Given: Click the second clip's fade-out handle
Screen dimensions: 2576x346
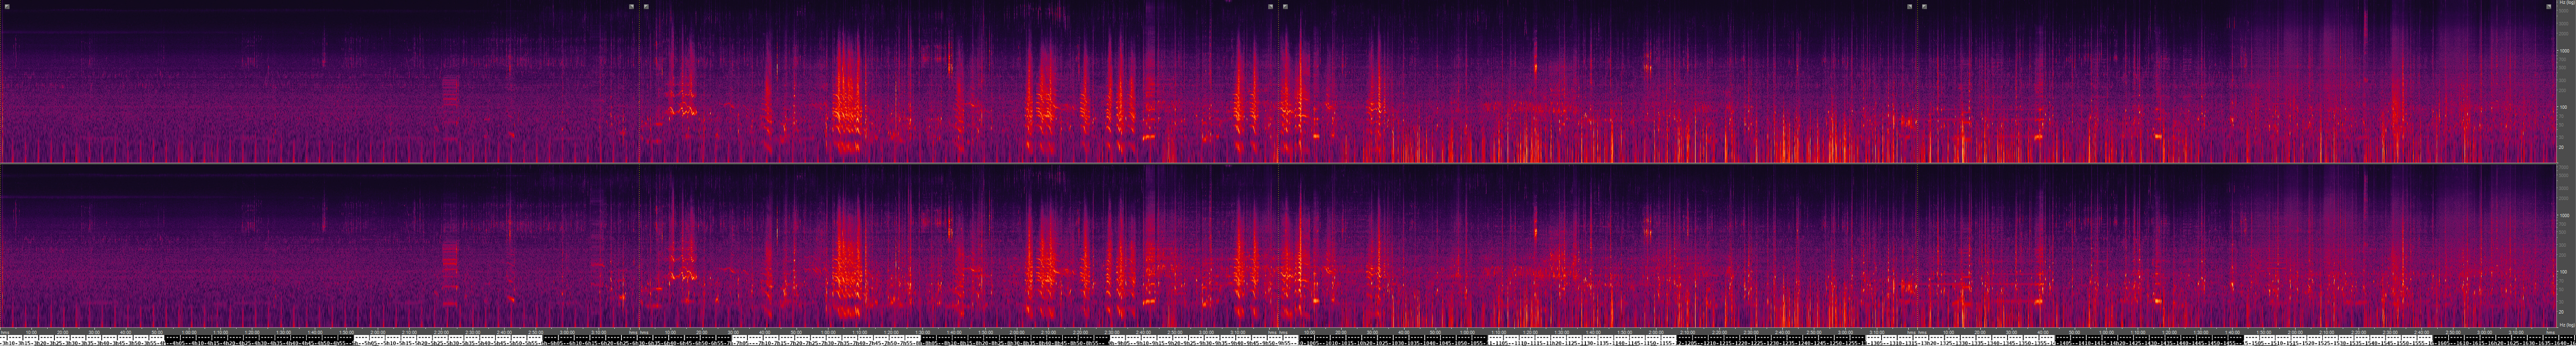Looking at the screenshot, I should [x=1270, y=6].
